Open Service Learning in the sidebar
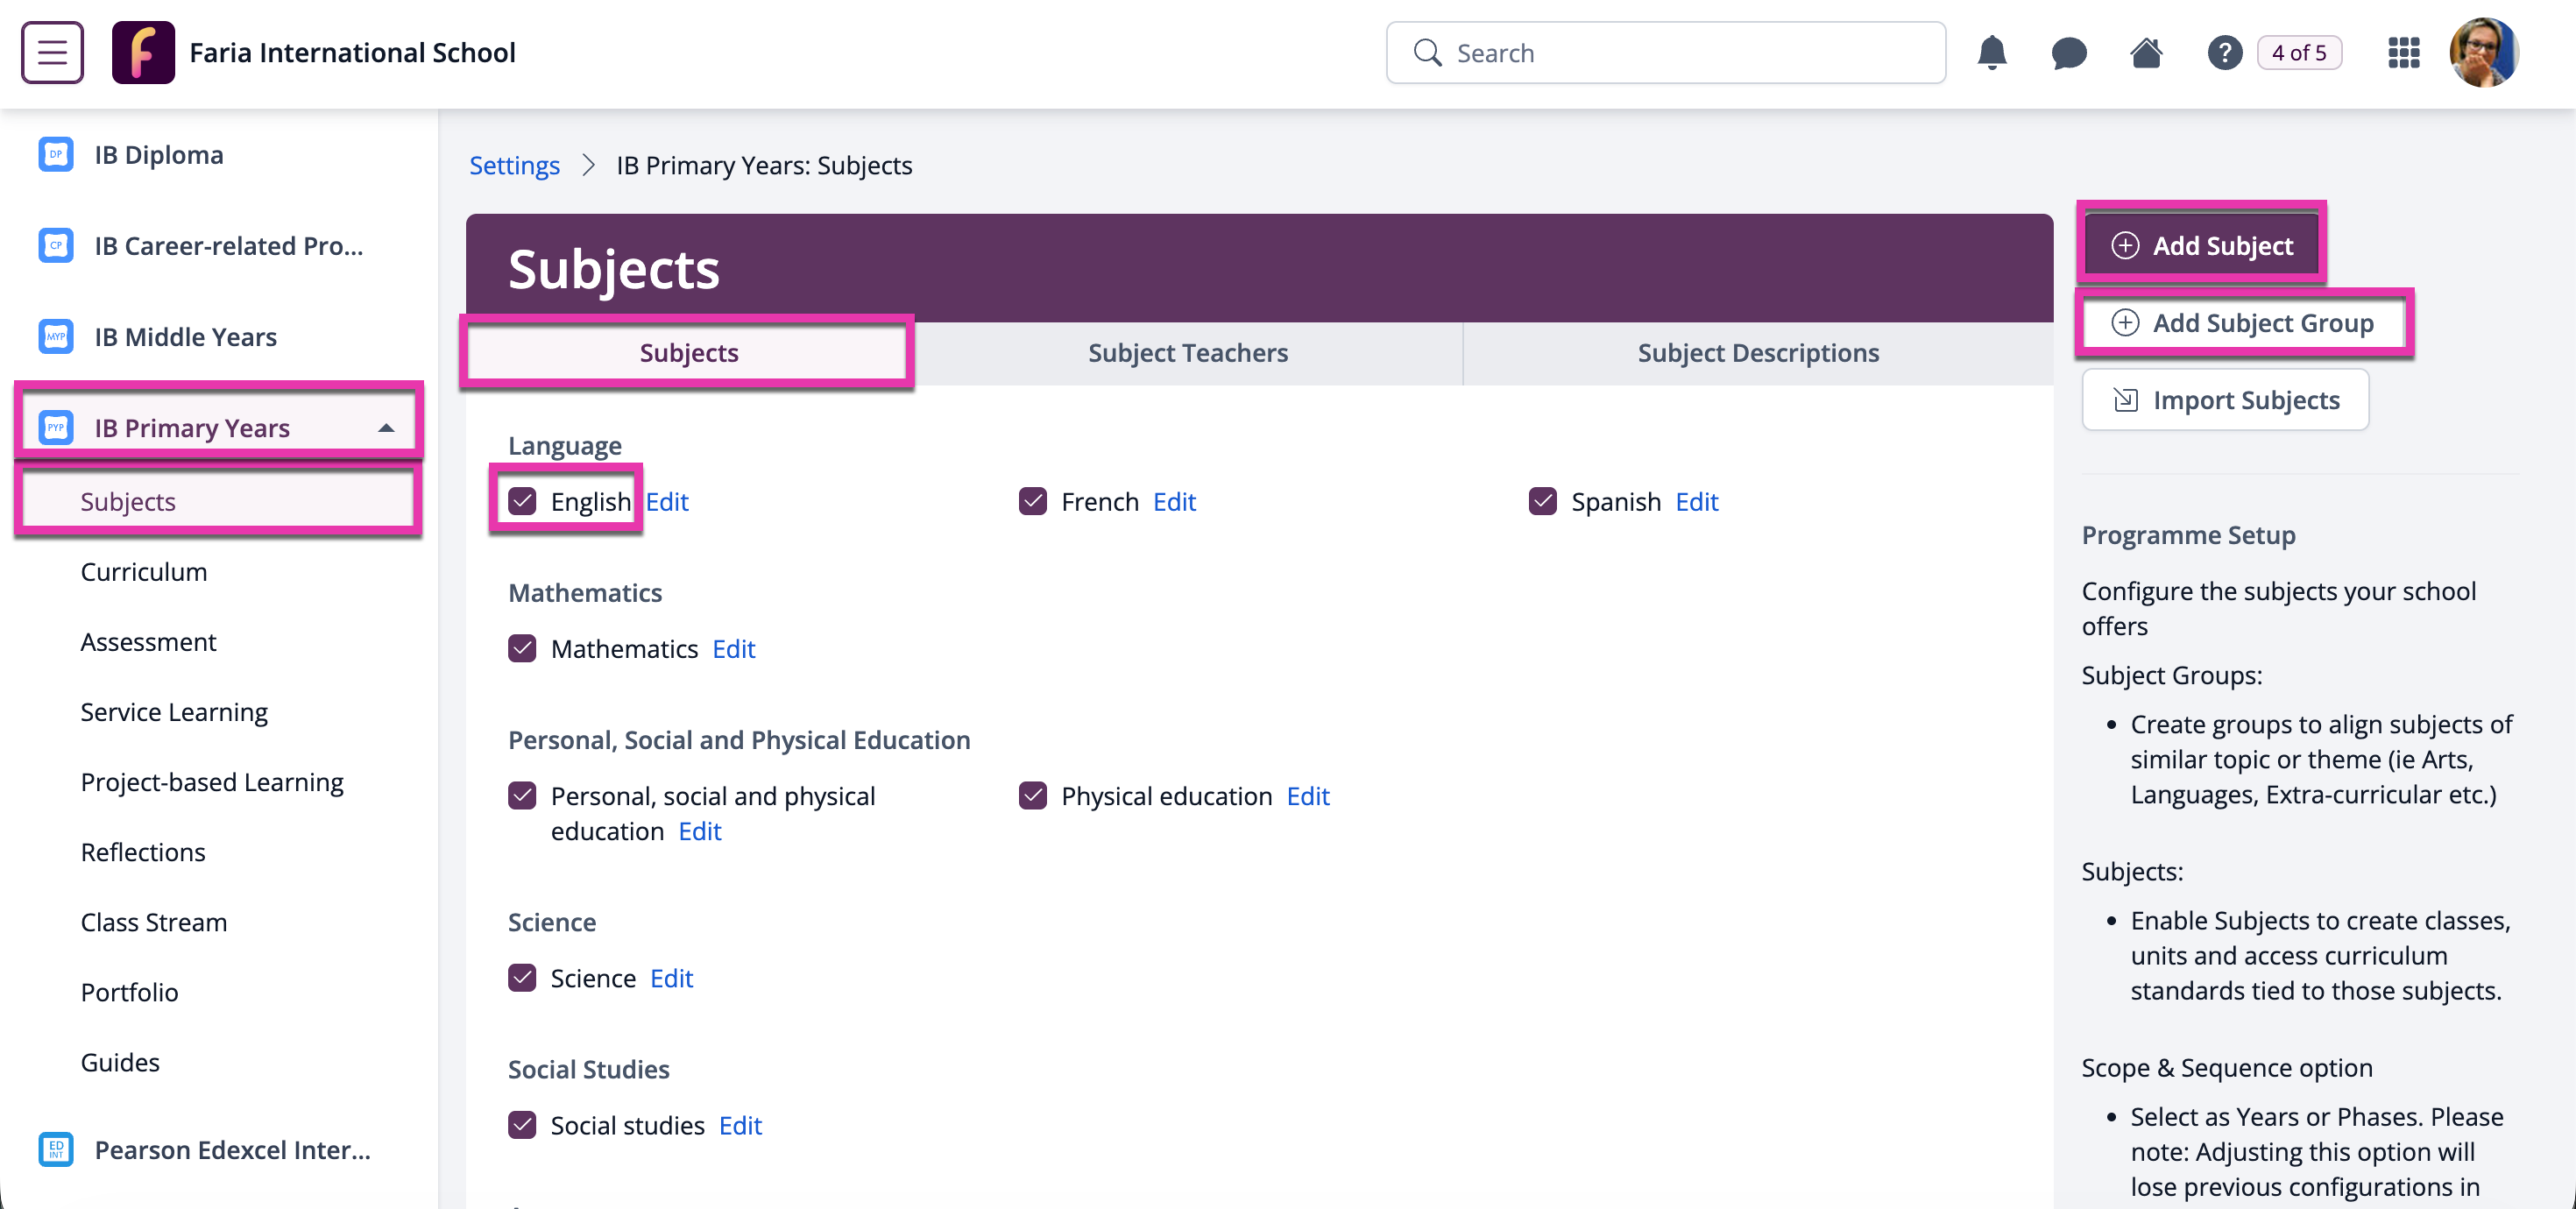 click(x=174, y=712)
